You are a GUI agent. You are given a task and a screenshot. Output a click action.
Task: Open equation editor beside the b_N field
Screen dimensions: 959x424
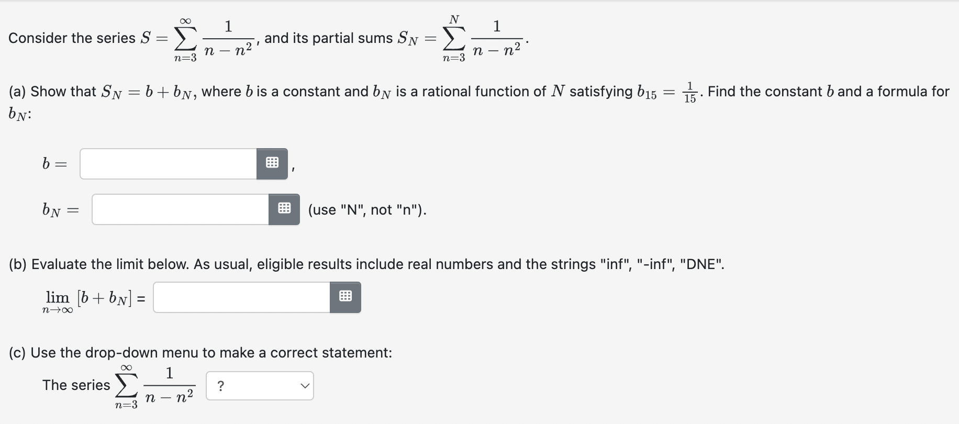pyautogui.click(x=284, y=209)
